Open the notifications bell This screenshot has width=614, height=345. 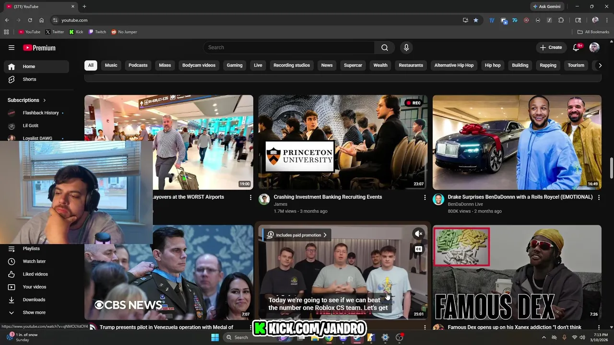(576, 47)
